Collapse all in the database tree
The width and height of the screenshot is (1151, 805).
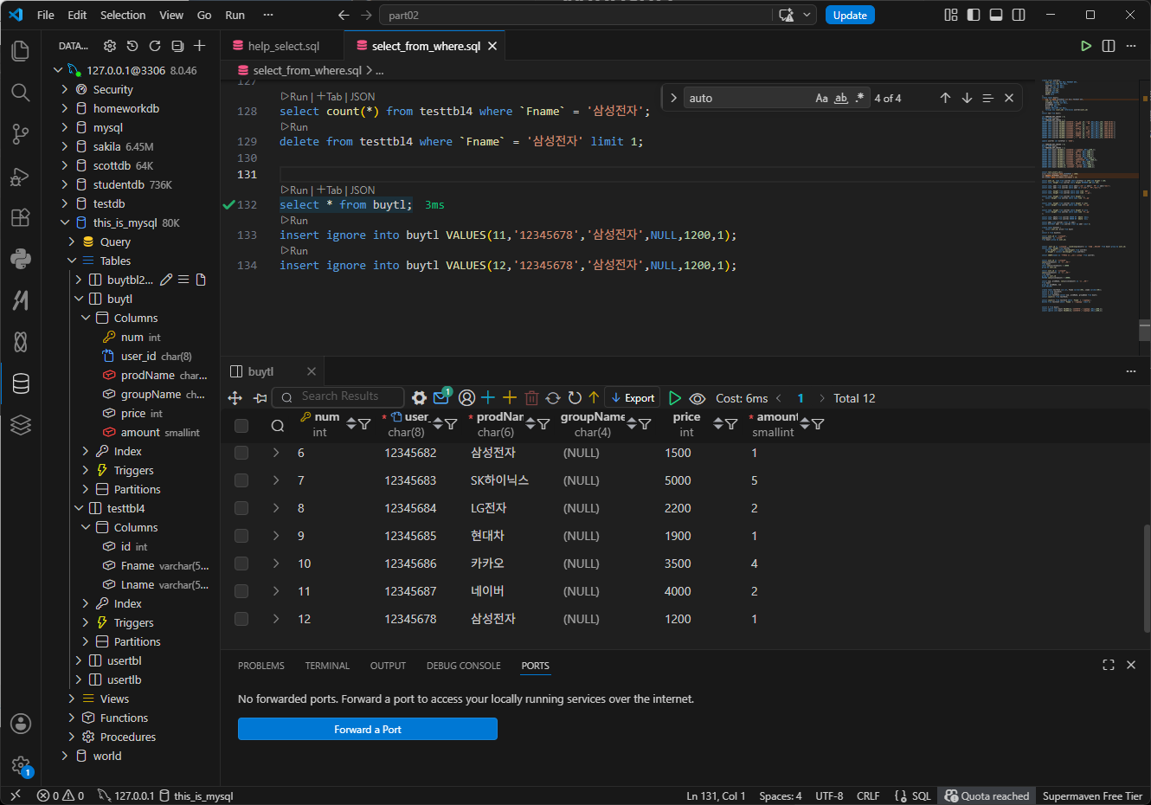point(177,46)
